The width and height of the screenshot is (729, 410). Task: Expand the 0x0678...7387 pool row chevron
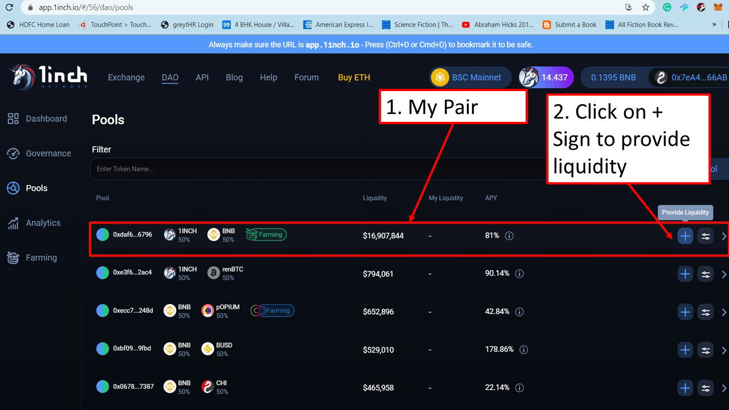click(x=724, y=388)
